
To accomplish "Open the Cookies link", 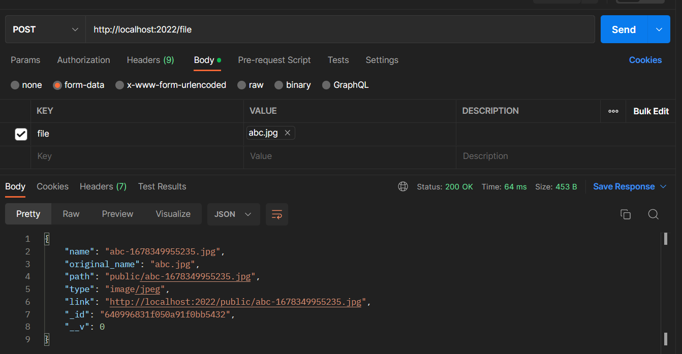I will (645, 60).
